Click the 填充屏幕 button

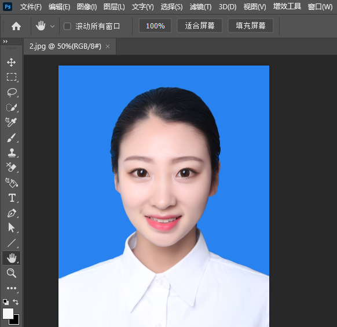(x=251, y=26)
